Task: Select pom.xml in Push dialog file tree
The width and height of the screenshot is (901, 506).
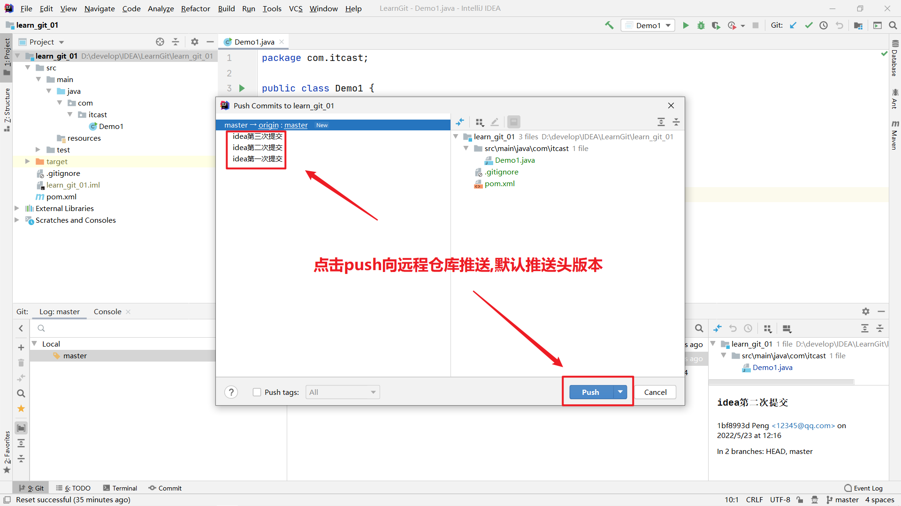Action: click(x=500, y=184)
